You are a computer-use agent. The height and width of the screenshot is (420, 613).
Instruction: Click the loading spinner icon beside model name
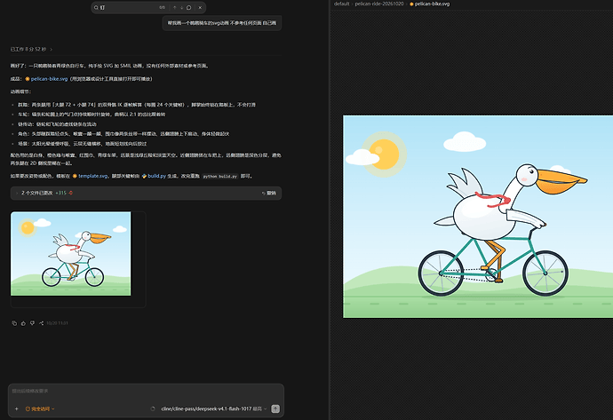pos(153,408)
